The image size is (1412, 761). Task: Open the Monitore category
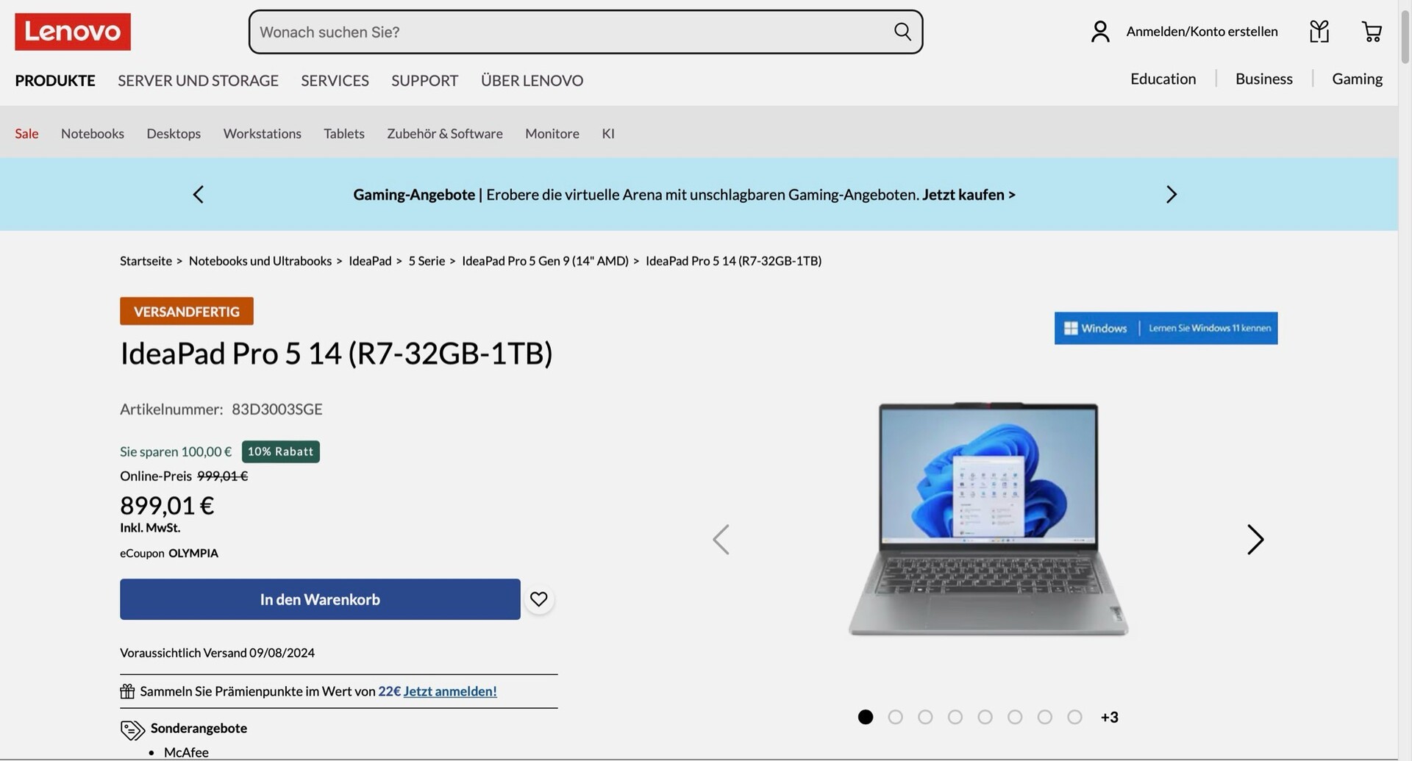pyautogui.click(x=552, y=133)
